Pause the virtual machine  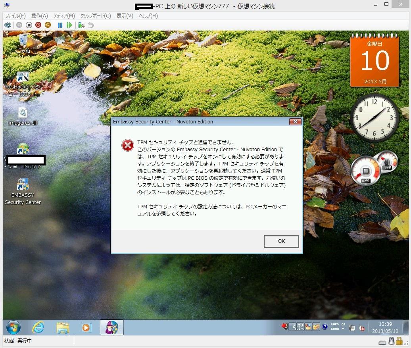click(x=60, y=25)
